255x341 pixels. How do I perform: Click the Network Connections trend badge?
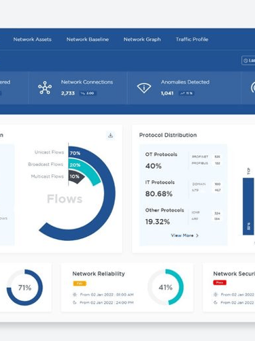pyautogui.click(x=88, y=93)
